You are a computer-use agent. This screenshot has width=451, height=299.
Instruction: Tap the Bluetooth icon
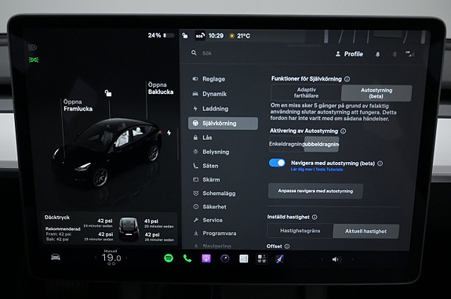pyautogui.click(x=395, y=54)
